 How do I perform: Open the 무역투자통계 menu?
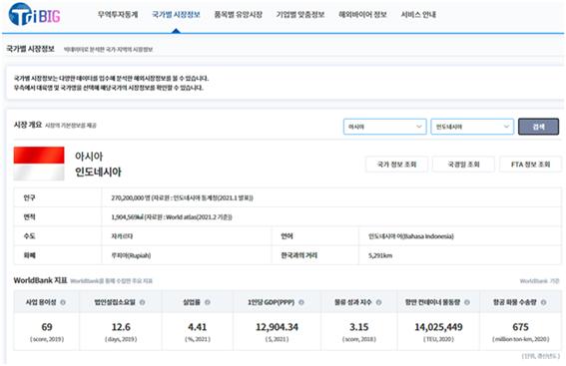[118, 15]
